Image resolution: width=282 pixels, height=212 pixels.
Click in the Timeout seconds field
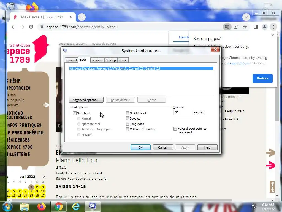click(x=183, y=112)
